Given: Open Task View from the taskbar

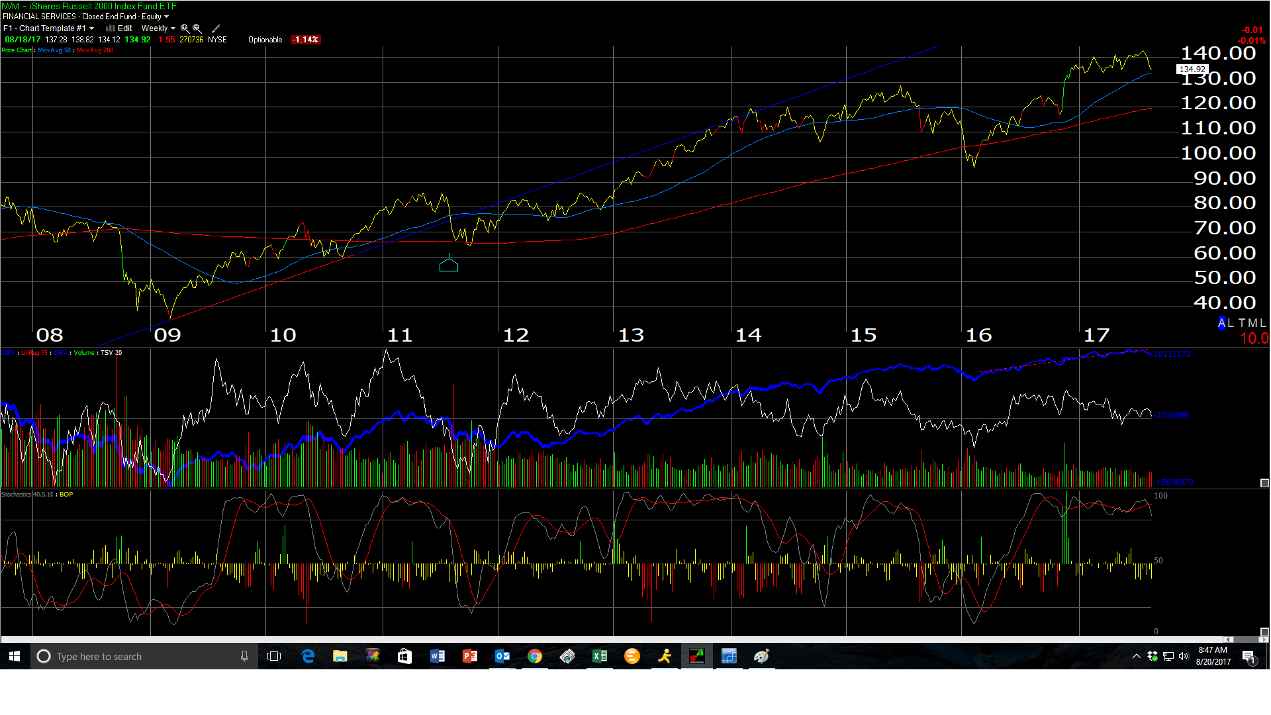Looking at the screenshot, I should 274,656.
